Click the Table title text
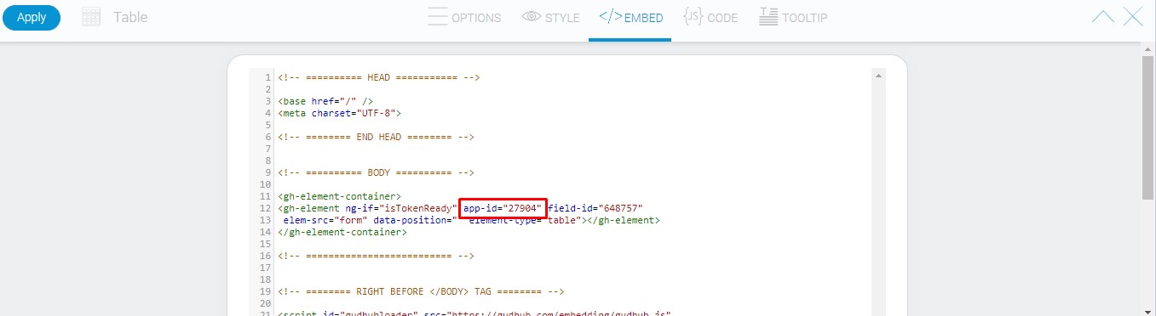1156x316 pixels. click(x=130, y=17)
